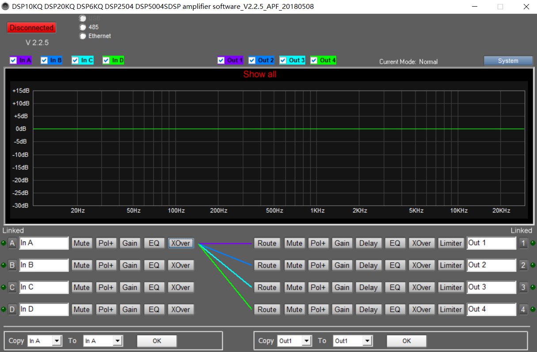
Task: Select the USB connection radio button
Action: pyautogui.click(x=83, y=19)
